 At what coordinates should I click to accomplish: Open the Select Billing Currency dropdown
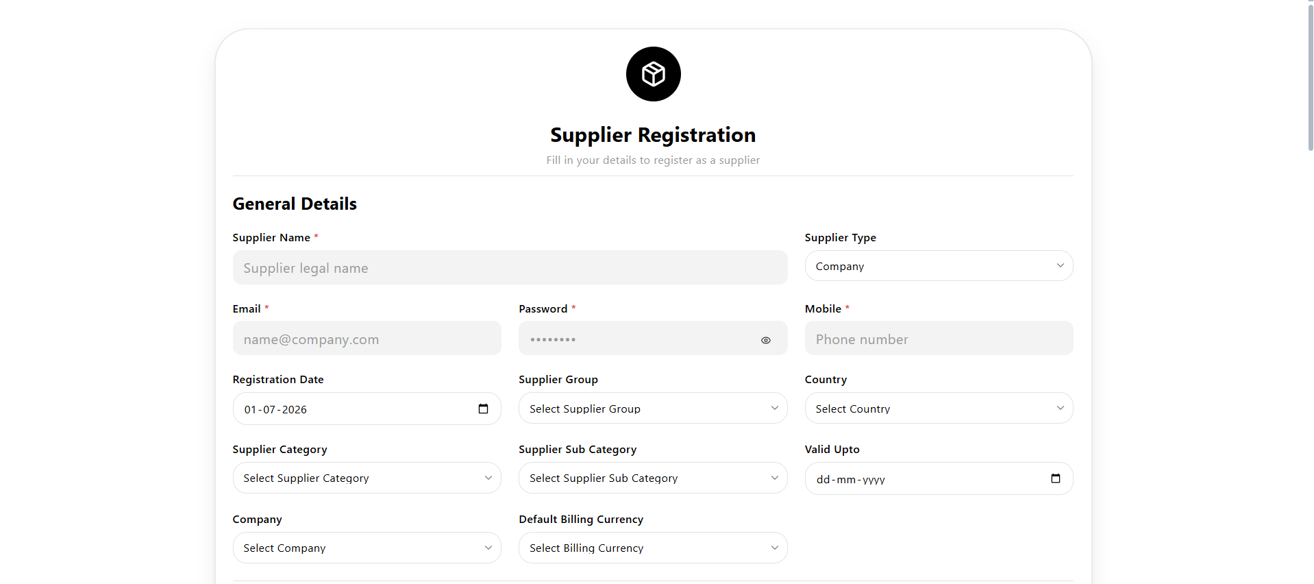[653, 548]
